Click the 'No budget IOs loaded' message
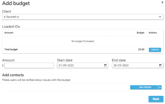This screenshot has width=165, height=104. pyautogui.click(x=82, y=41)
